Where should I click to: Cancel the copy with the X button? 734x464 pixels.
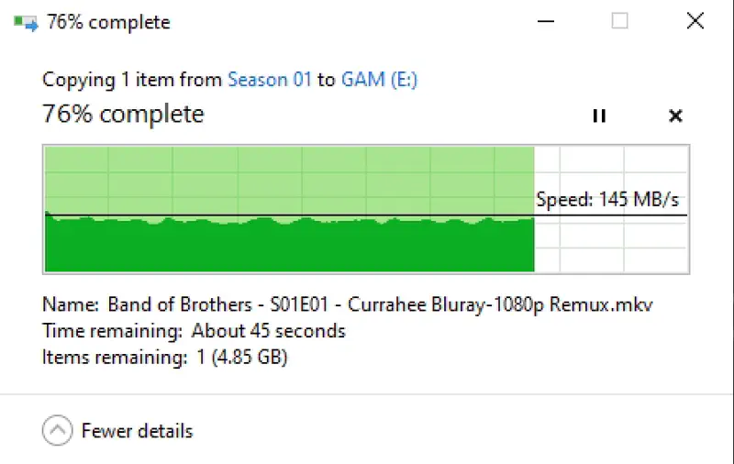tap(675, 116)
